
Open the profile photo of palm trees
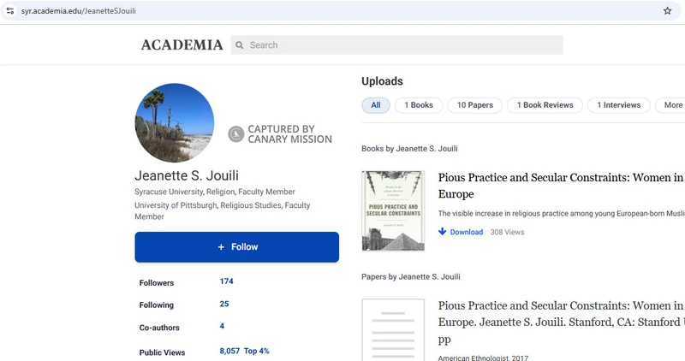coord(175,122)
